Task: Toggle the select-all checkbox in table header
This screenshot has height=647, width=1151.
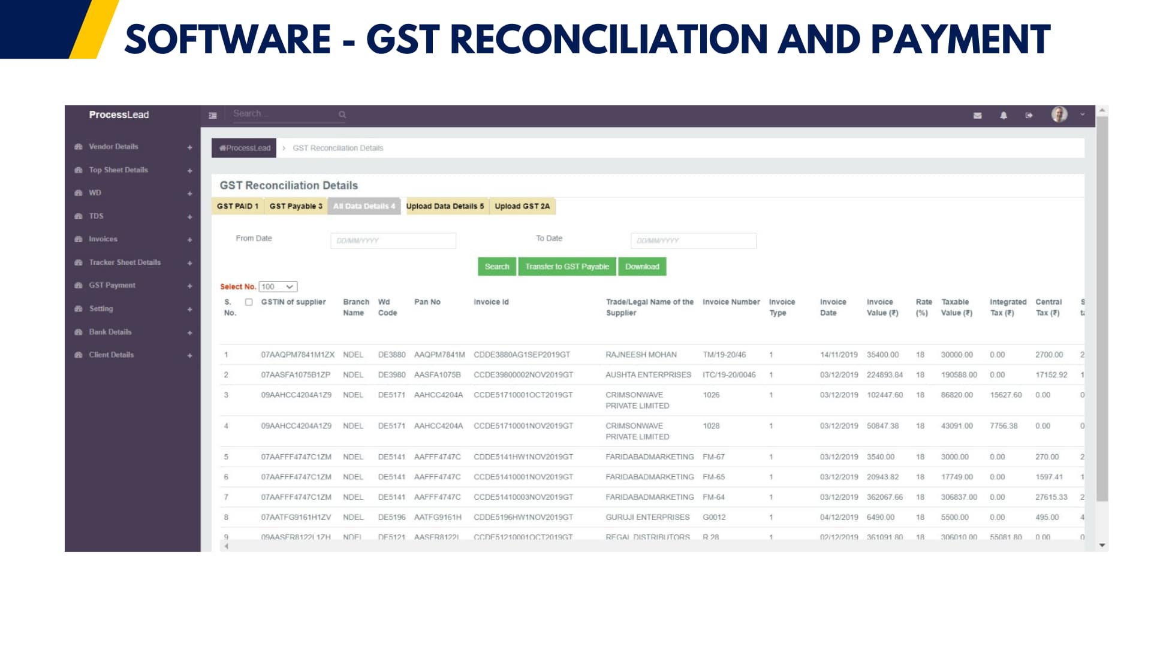Action: pos(249,303)
